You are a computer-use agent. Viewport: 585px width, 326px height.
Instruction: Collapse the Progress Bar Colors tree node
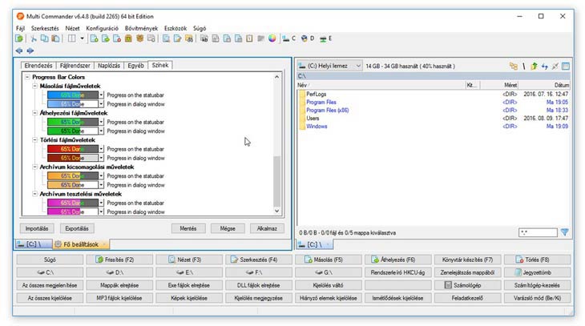[x=26, y=77]
